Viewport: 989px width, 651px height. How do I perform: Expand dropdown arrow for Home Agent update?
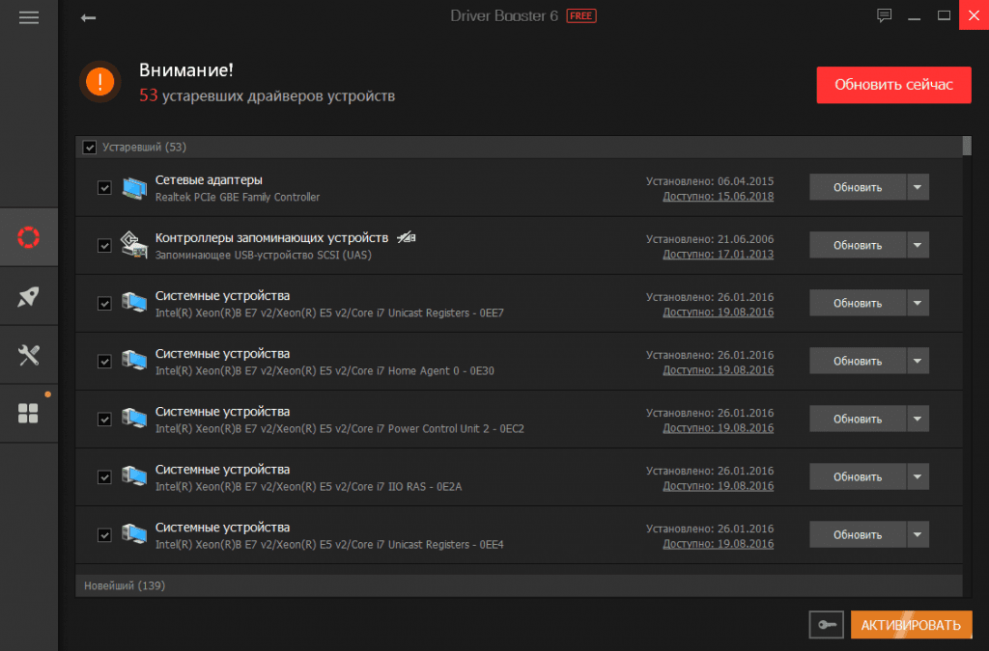pyautogui.click(x=918, y=362)
